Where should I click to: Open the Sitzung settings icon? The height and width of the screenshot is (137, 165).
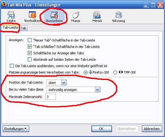(118, 17)
